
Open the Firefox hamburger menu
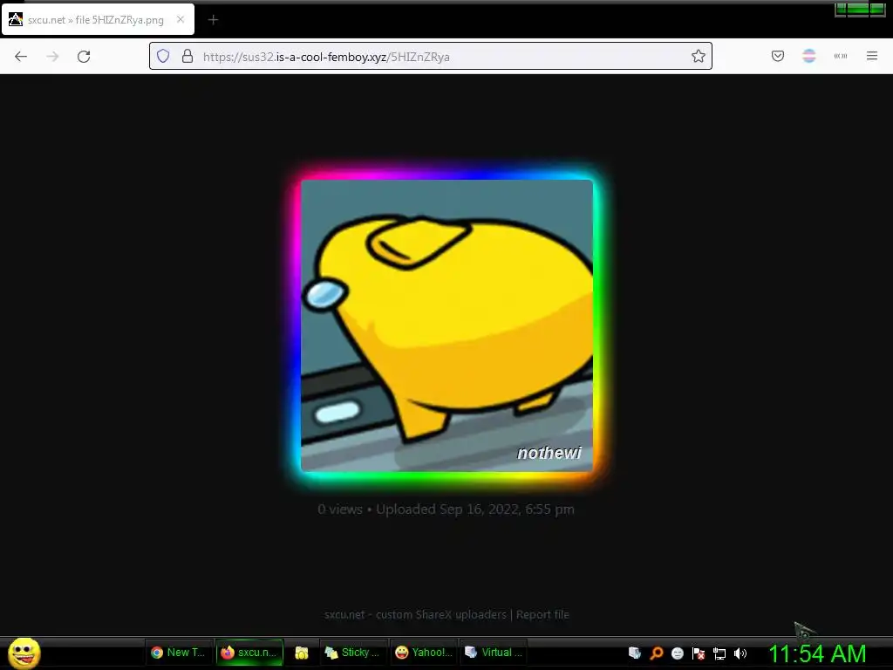click(872, 56)
